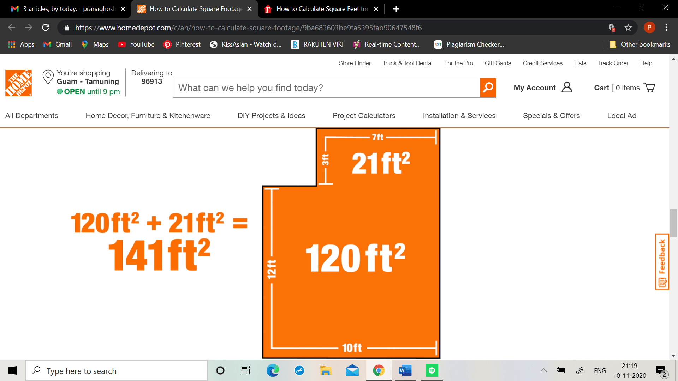Open the YouTube bookmark

pyautogui.click(x=136, y=44)
